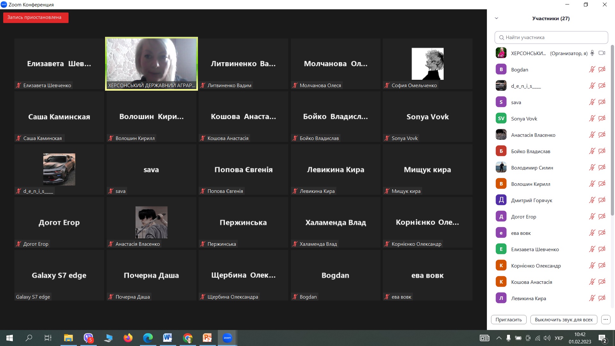The width and height of the screenshot is (615, 346).
Task: Open Google Chrome from the taskbar
Action: click(187, 338)
